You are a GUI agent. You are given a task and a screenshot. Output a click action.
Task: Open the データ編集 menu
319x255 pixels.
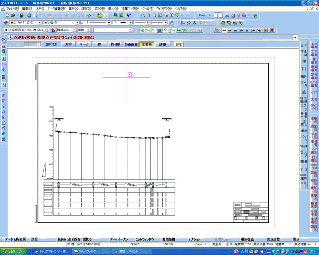pos(56,8)
